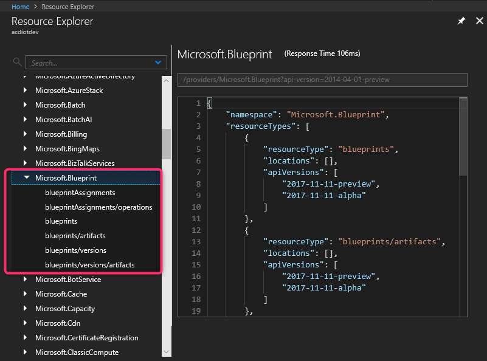Click the tree scroll-down arrow
487x361 pixels.
pyautogui.click(x=166, y=351)
